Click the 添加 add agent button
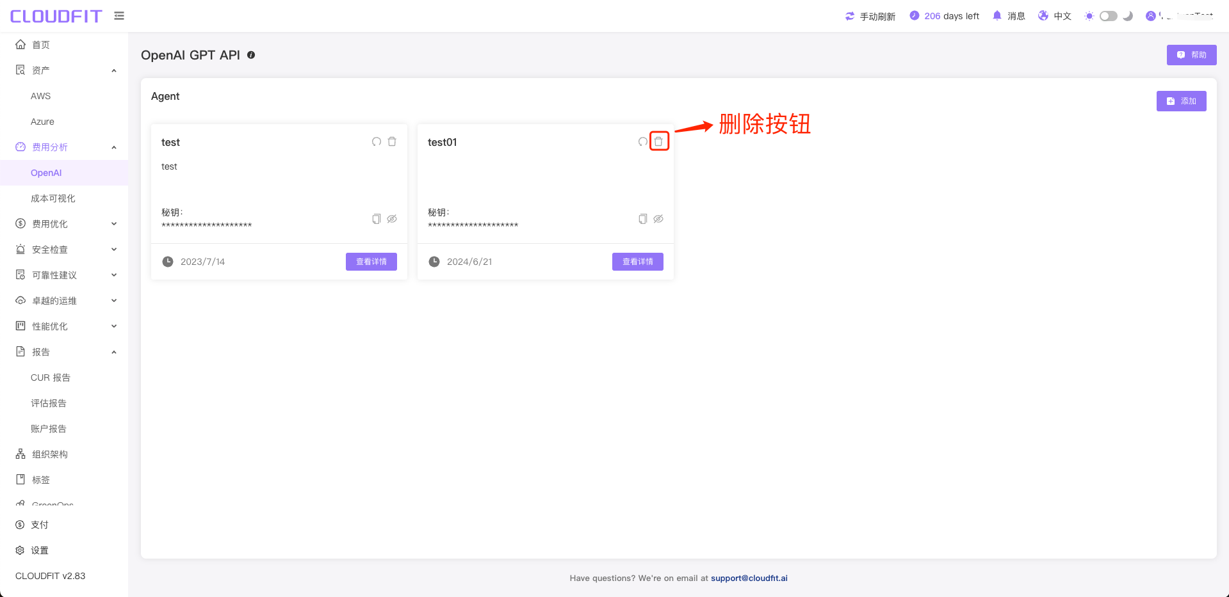 [1181, 101]
